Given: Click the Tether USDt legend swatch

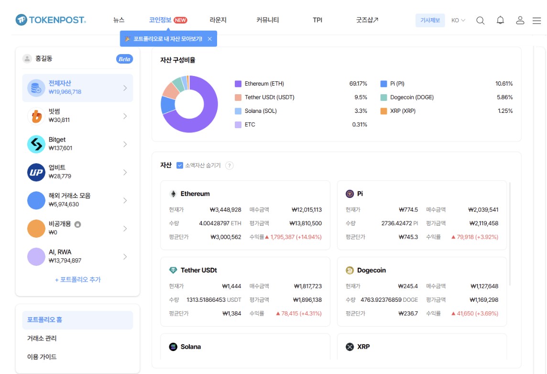Looking at the screenshot, I should 238,98.
